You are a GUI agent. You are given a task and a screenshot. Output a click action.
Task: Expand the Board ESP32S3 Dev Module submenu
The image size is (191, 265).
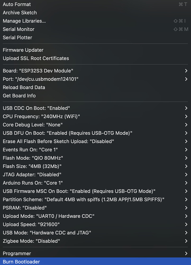pos(38,71)
